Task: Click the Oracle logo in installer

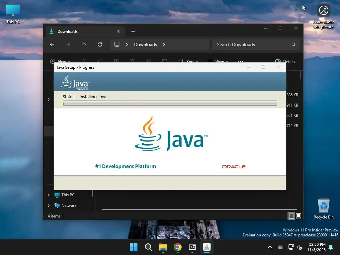Action: click(x=233, y=167)
